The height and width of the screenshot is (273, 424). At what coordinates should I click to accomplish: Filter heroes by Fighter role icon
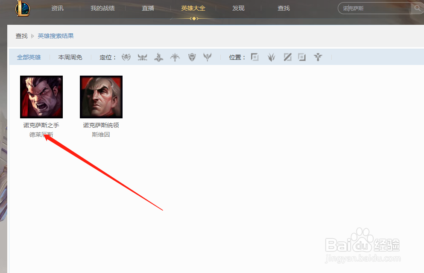pos(143,57)
